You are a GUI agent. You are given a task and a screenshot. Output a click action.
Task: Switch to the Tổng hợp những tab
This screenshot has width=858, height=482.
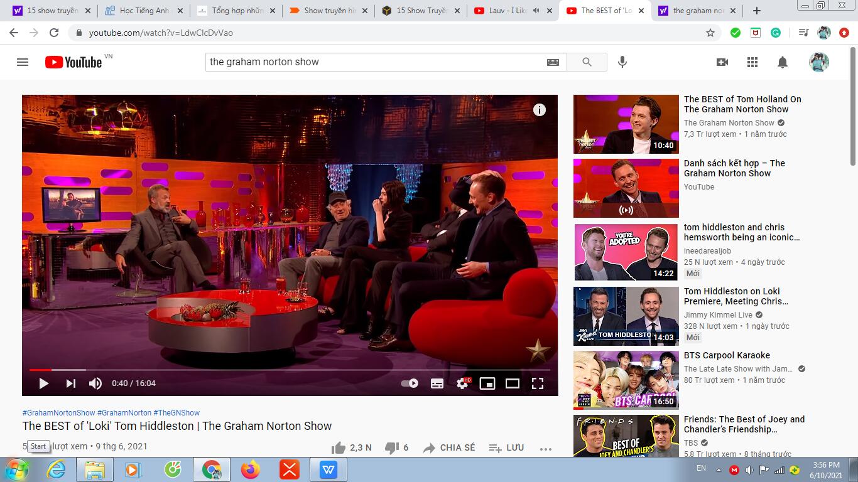pyautogui.click(x=236, y=11)
